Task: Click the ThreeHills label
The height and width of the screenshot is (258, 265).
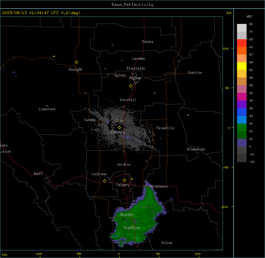Action: (165, 128)
